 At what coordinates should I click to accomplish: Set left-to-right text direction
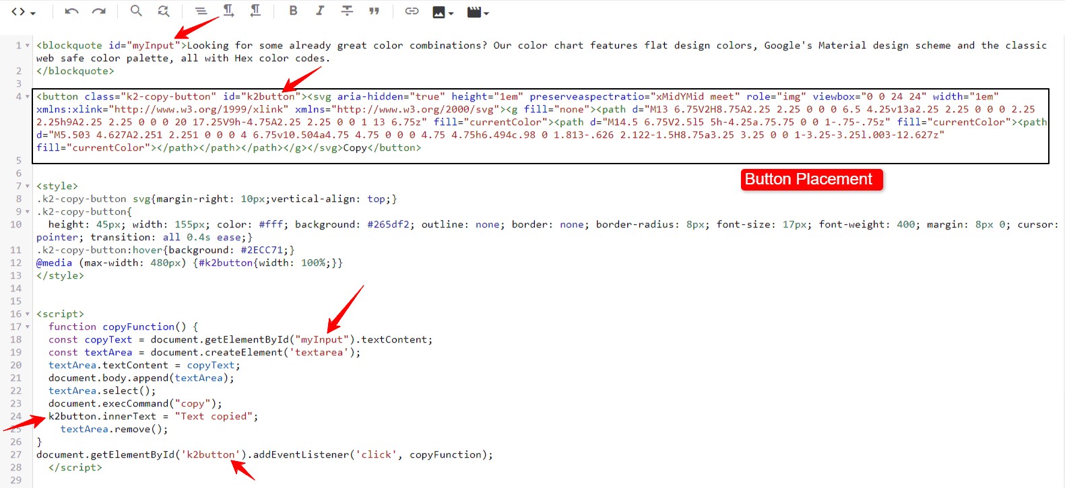[x=228, y=10]
